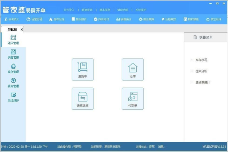Close the 导航图 tab

click(x=21, y=30)
